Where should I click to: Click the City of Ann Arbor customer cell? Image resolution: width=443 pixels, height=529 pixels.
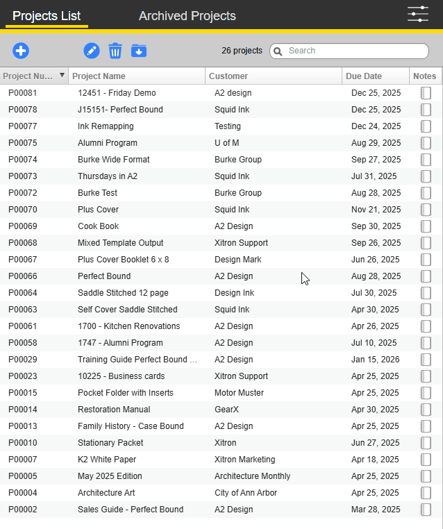pyautogui.click(x=246, y=493)
